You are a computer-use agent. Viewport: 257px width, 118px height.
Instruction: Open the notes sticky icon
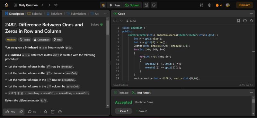(154, 5)
